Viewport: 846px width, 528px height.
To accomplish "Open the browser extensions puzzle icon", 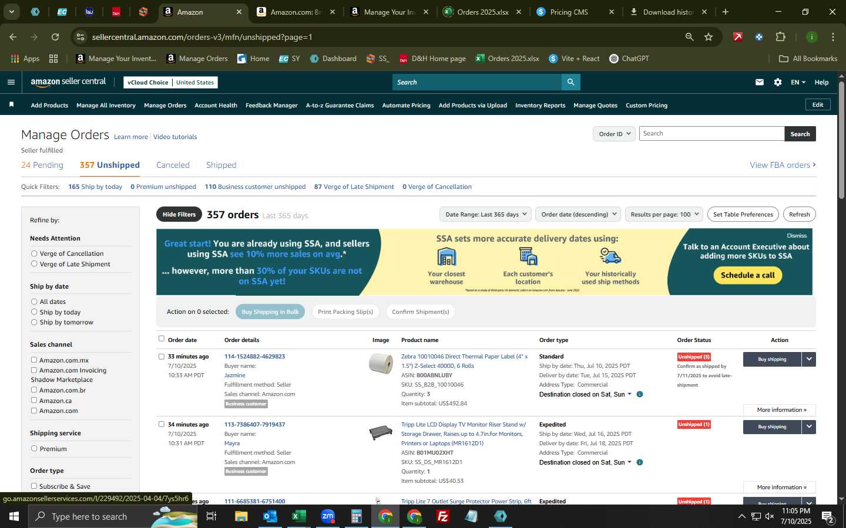I will (x=780, y=37).
